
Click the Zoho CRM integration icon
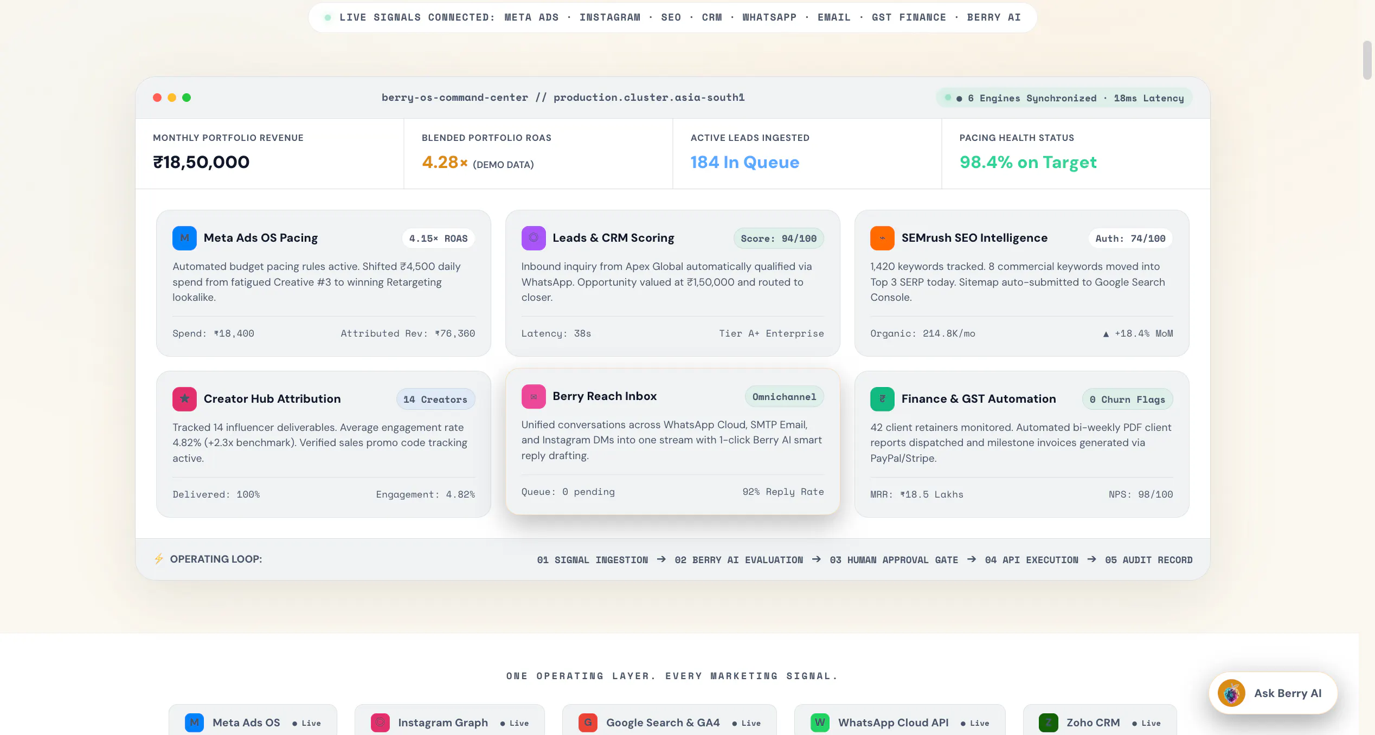click(1049, 723)
